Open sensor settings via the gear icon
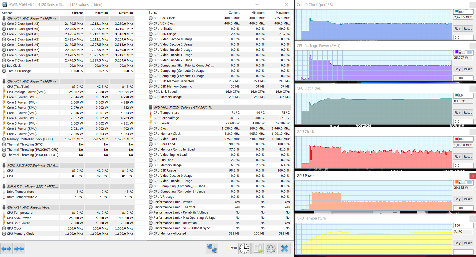 (271, 248)
